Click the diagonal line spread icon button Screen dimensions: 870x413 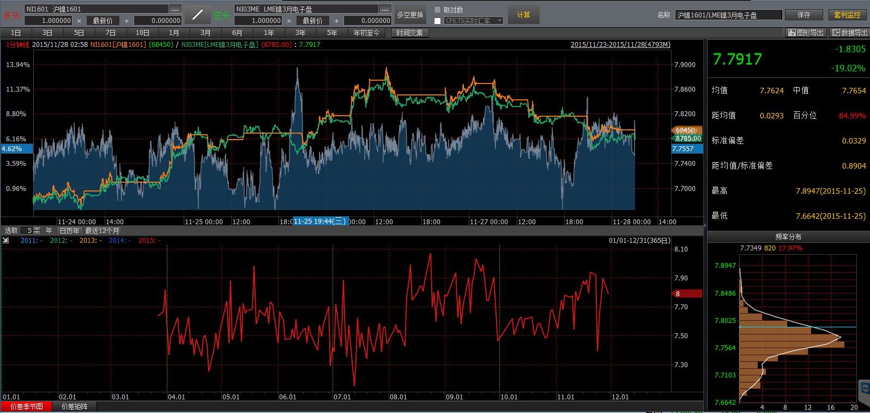pos(197,15)
